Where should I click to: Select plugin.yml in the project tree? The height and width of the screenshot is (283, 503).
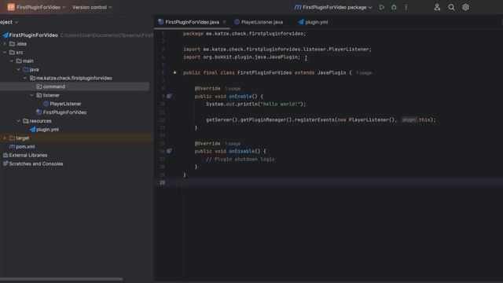[x=47, y=129]
